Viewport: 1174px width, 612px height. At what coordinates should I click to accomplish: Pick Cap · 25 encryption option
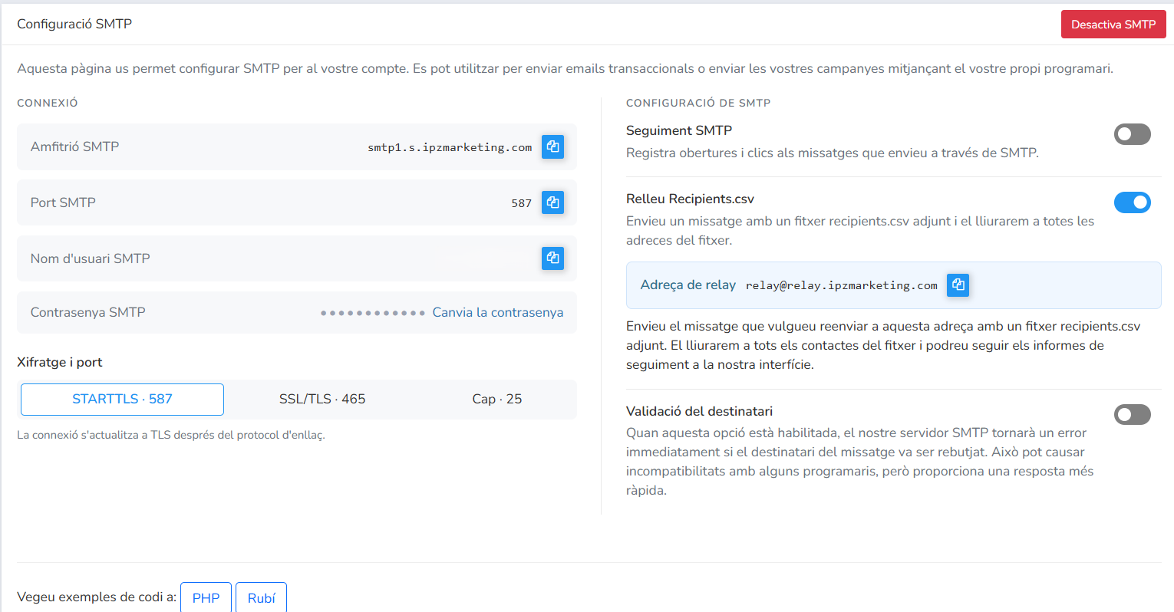(x=497, y=400)
